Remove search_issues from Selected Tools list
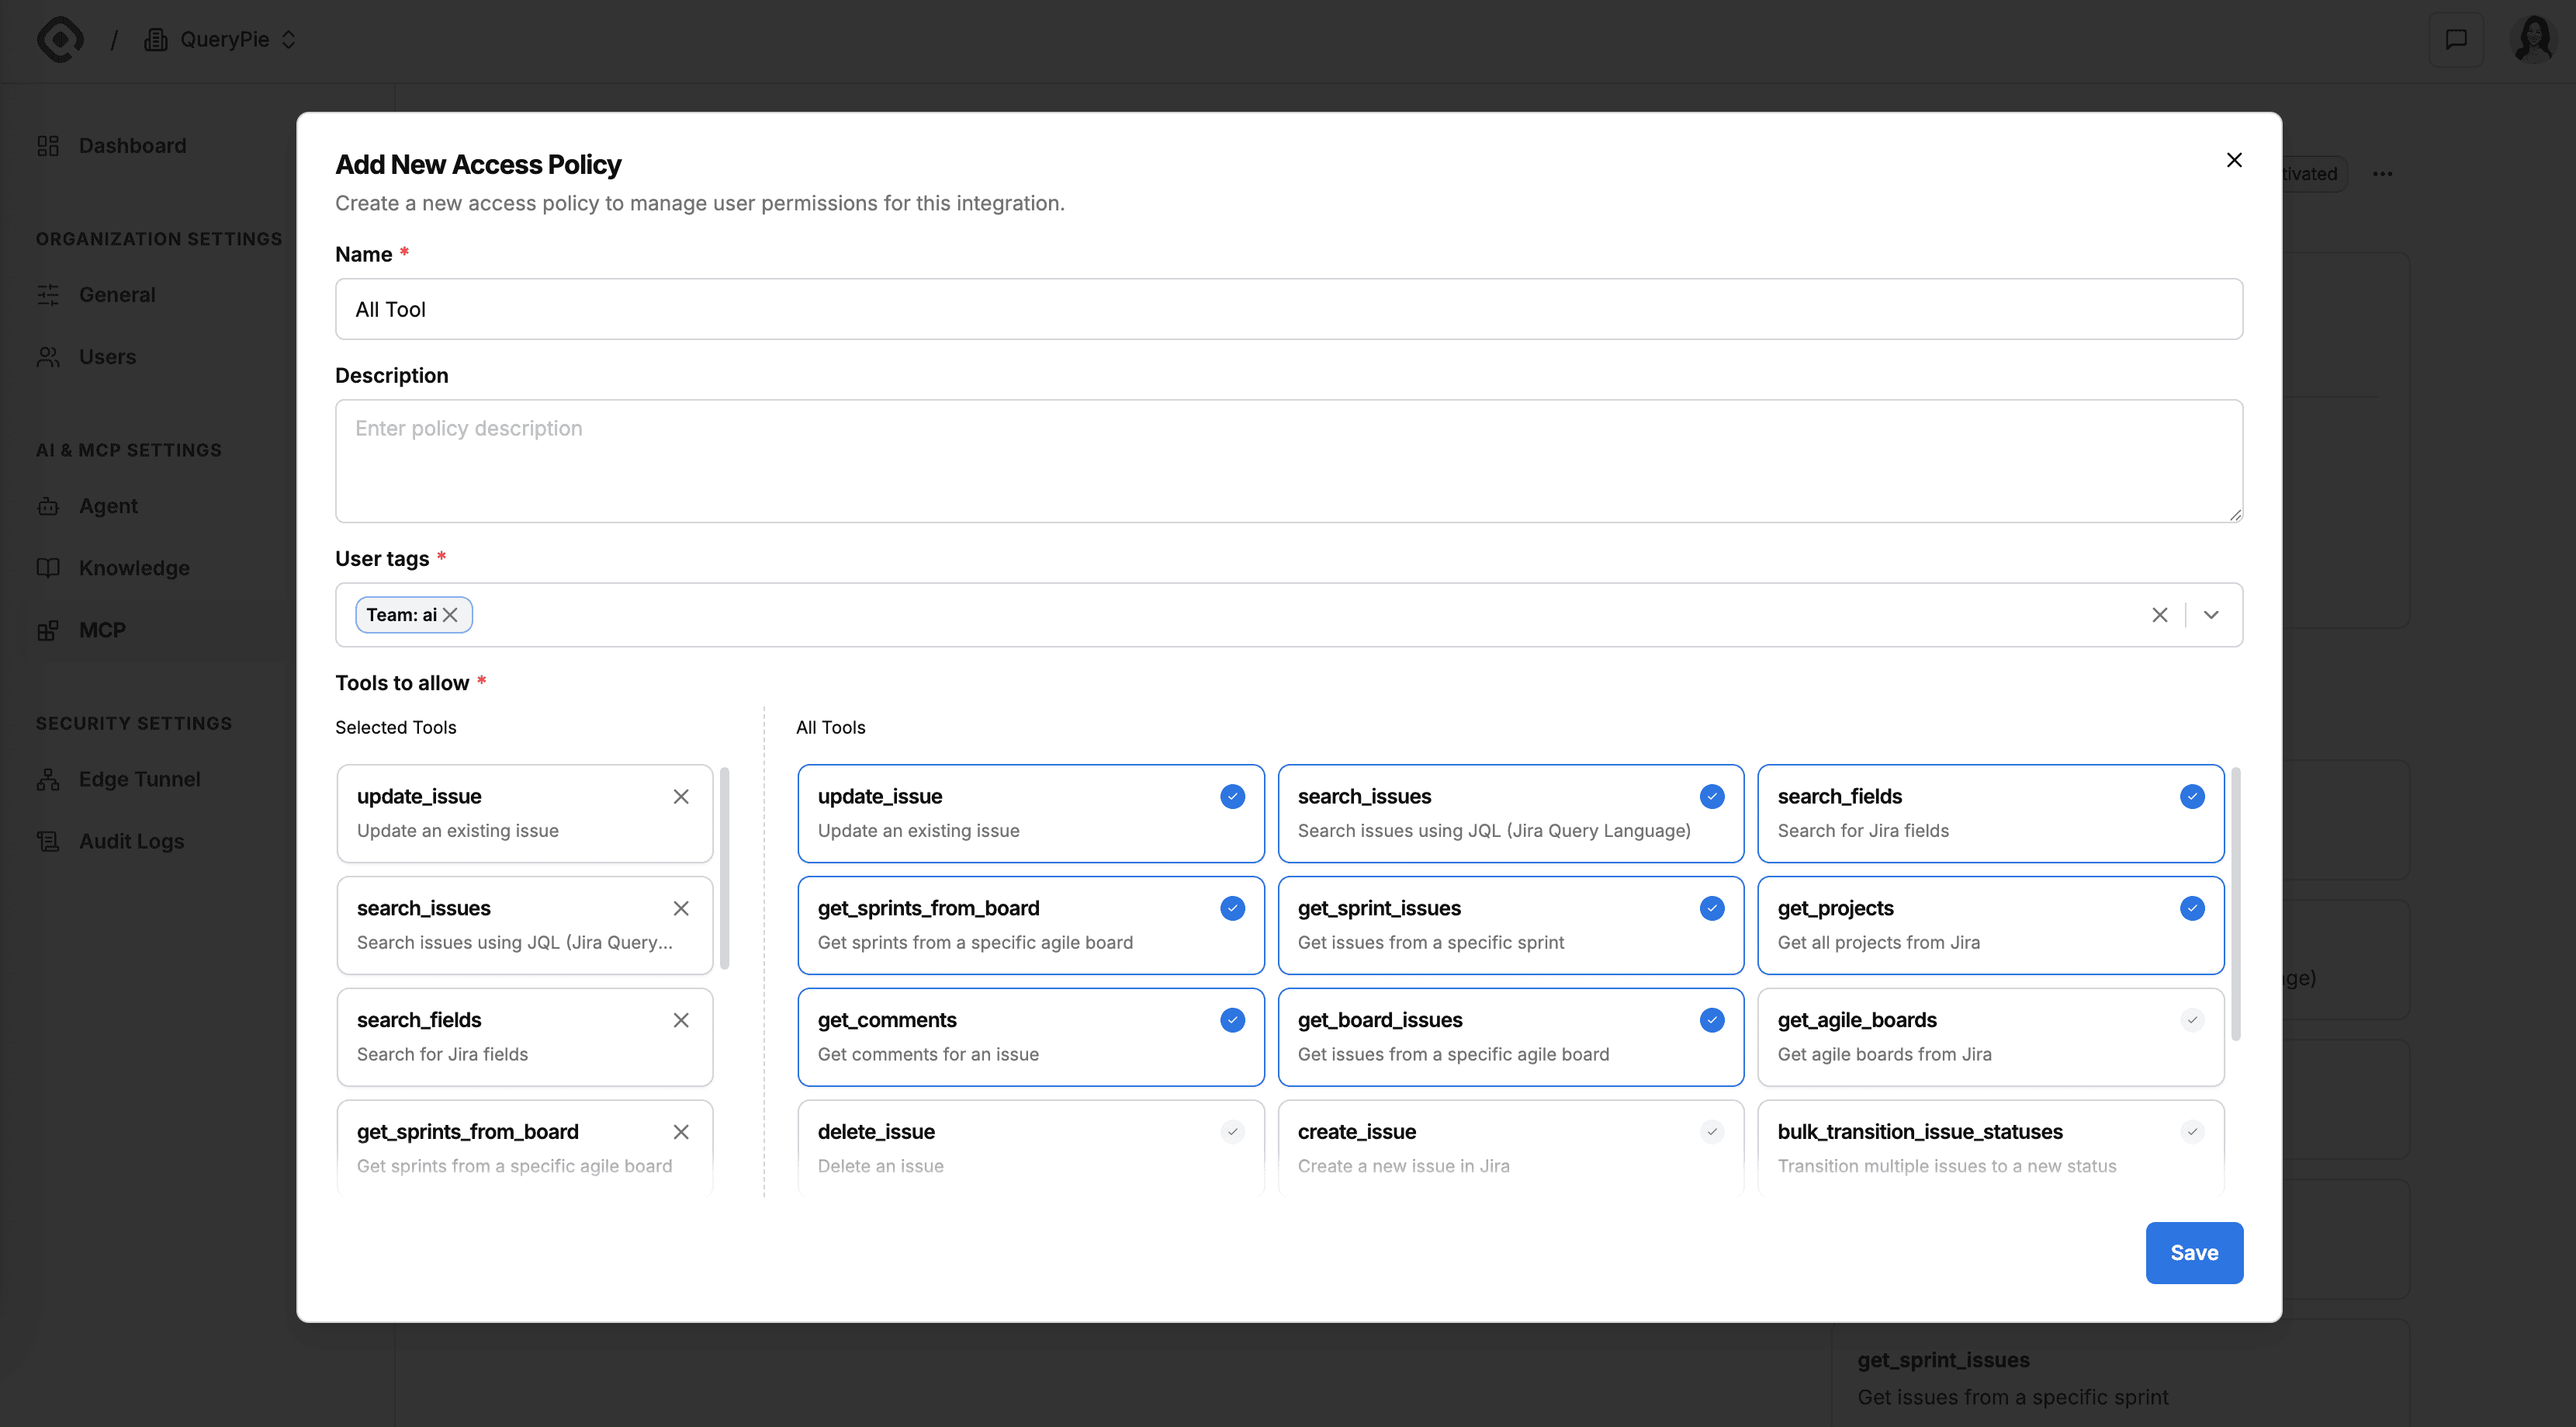 [x=681, y=908]
